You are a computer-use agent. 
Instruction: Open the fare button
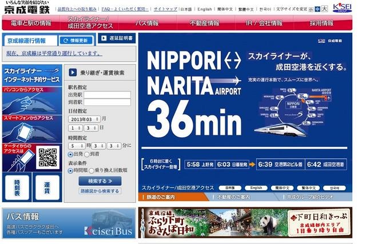coord(47,188)
